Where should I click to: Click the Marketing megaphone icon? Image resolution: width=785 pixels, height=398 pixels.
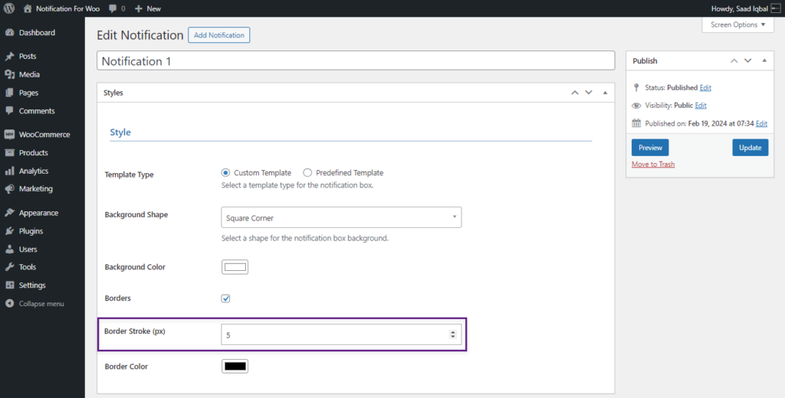pos(9,189)
